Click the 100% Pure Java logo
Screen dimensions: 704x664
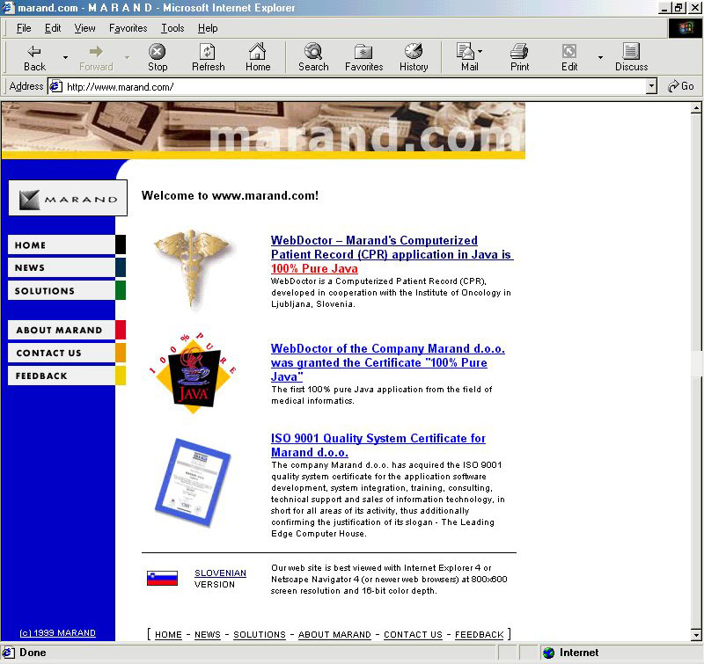pyautogui.click(x=193, y=373)
